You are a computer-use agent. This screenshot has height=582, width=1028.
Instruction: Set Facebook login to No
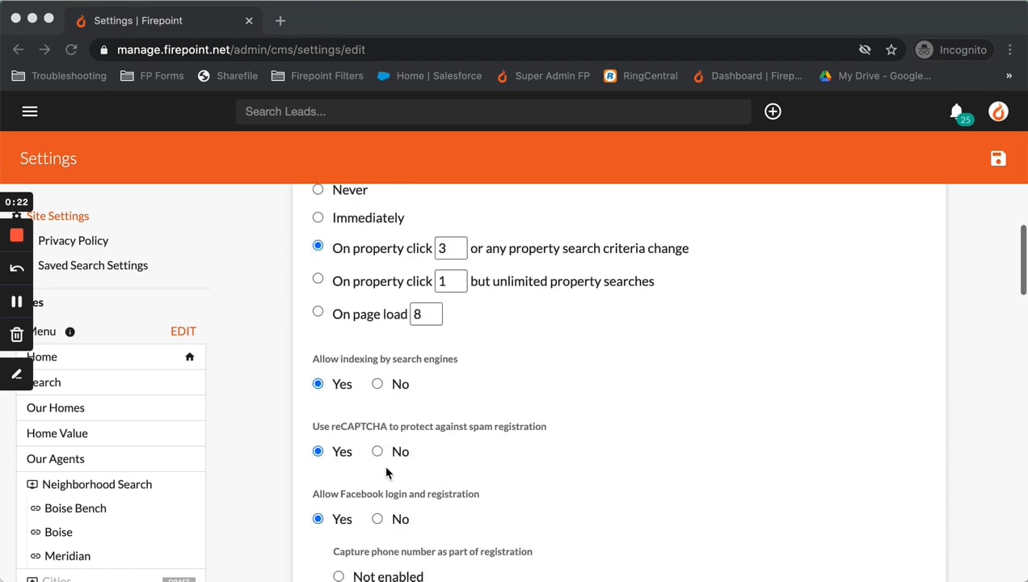[x=377, y=518]
